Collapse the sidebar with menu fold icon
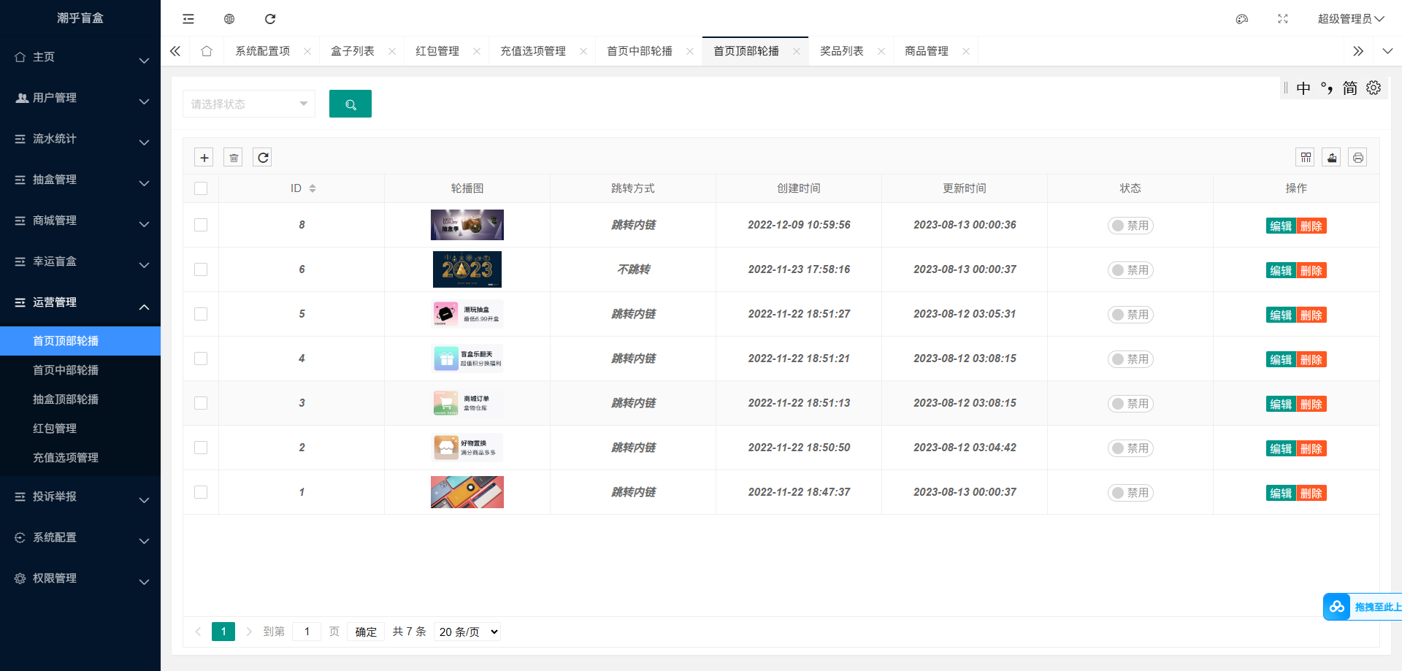The width and height of the screenshot is (1402, 671). (188, 19)
